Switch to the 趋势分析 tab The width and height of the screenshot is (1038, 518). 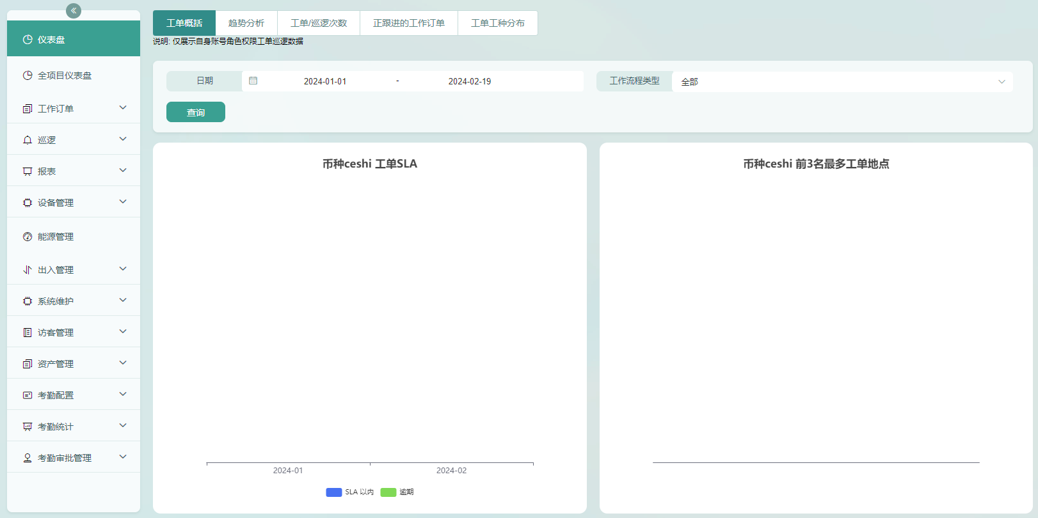[246, 23]
